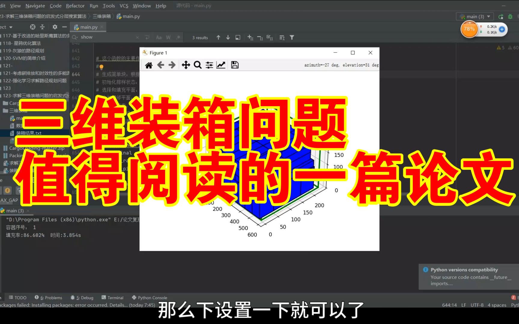Click the Home view icon in Figure 1 toolbar

pyautogui.click(x=148, y=65)
